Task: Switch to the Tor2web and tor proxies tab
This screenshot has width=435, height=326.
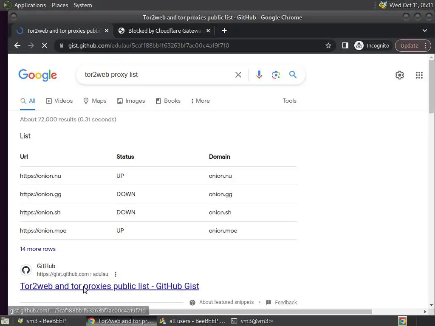Action: click(62, 31)
